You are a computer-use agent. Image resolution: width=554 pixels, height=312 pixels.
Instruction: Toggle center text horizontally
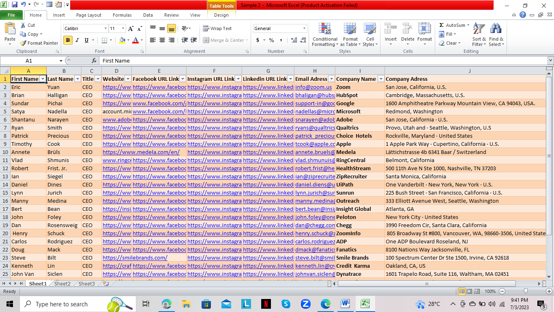[x=162, y=40]
